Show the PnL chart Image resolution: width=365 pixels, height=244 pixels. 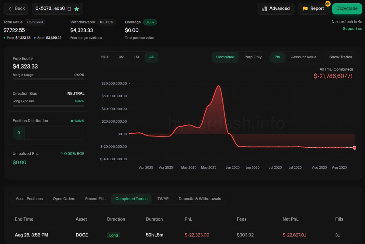point(278,57)
